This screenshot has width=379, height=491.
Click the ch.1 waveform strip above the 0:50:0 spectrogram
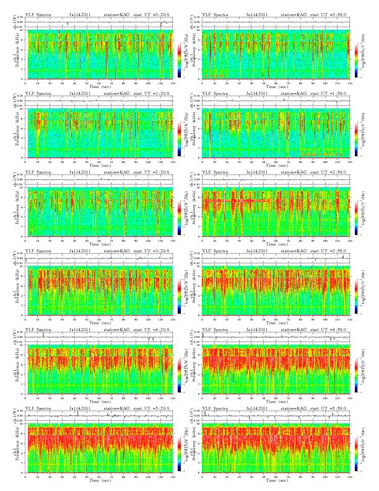pyautogui.click(x=276, y=22)
